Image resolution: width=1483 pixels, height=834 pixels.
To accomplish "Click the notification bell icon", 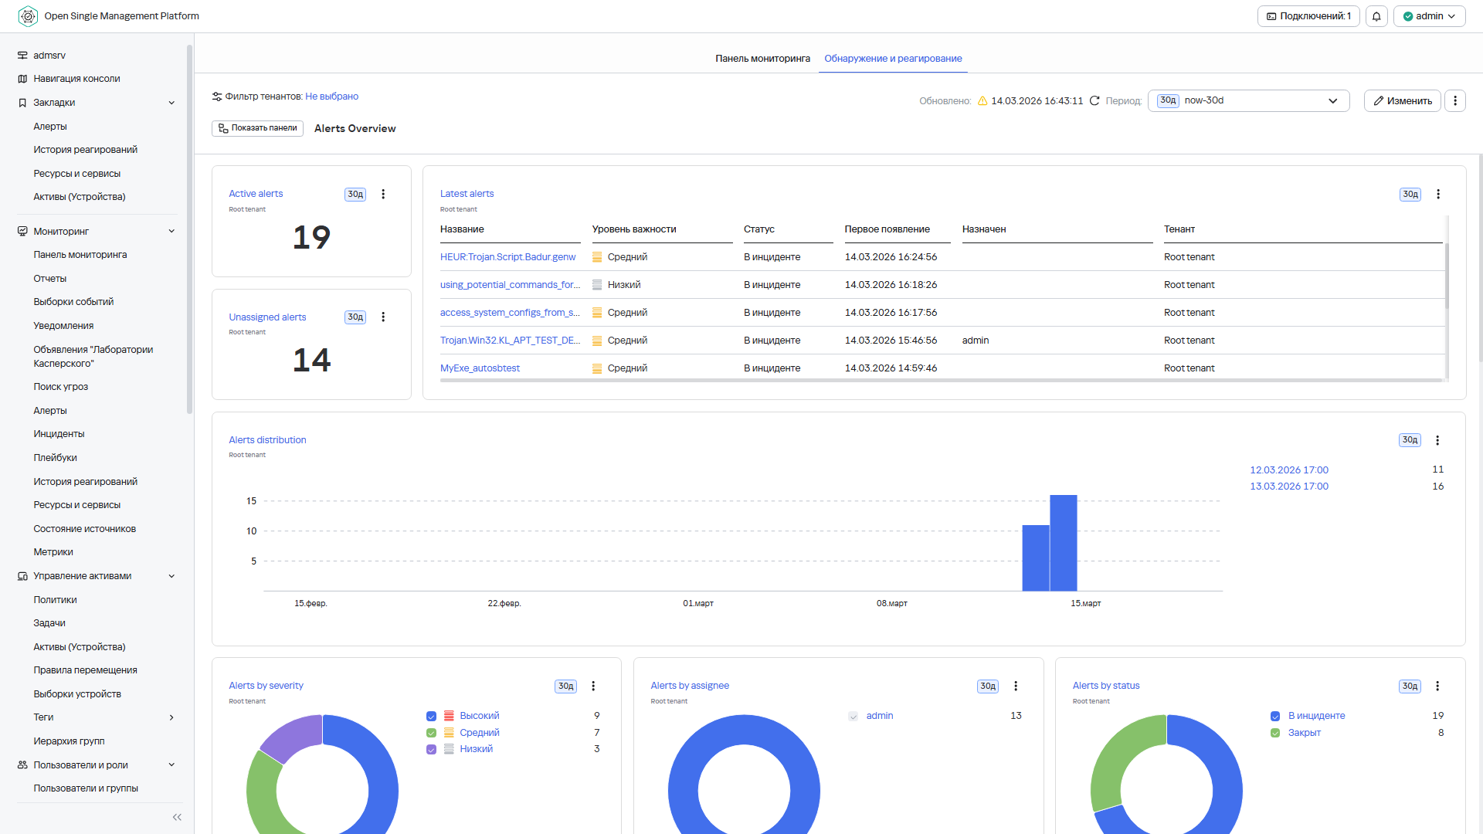I will [1376, 16].
